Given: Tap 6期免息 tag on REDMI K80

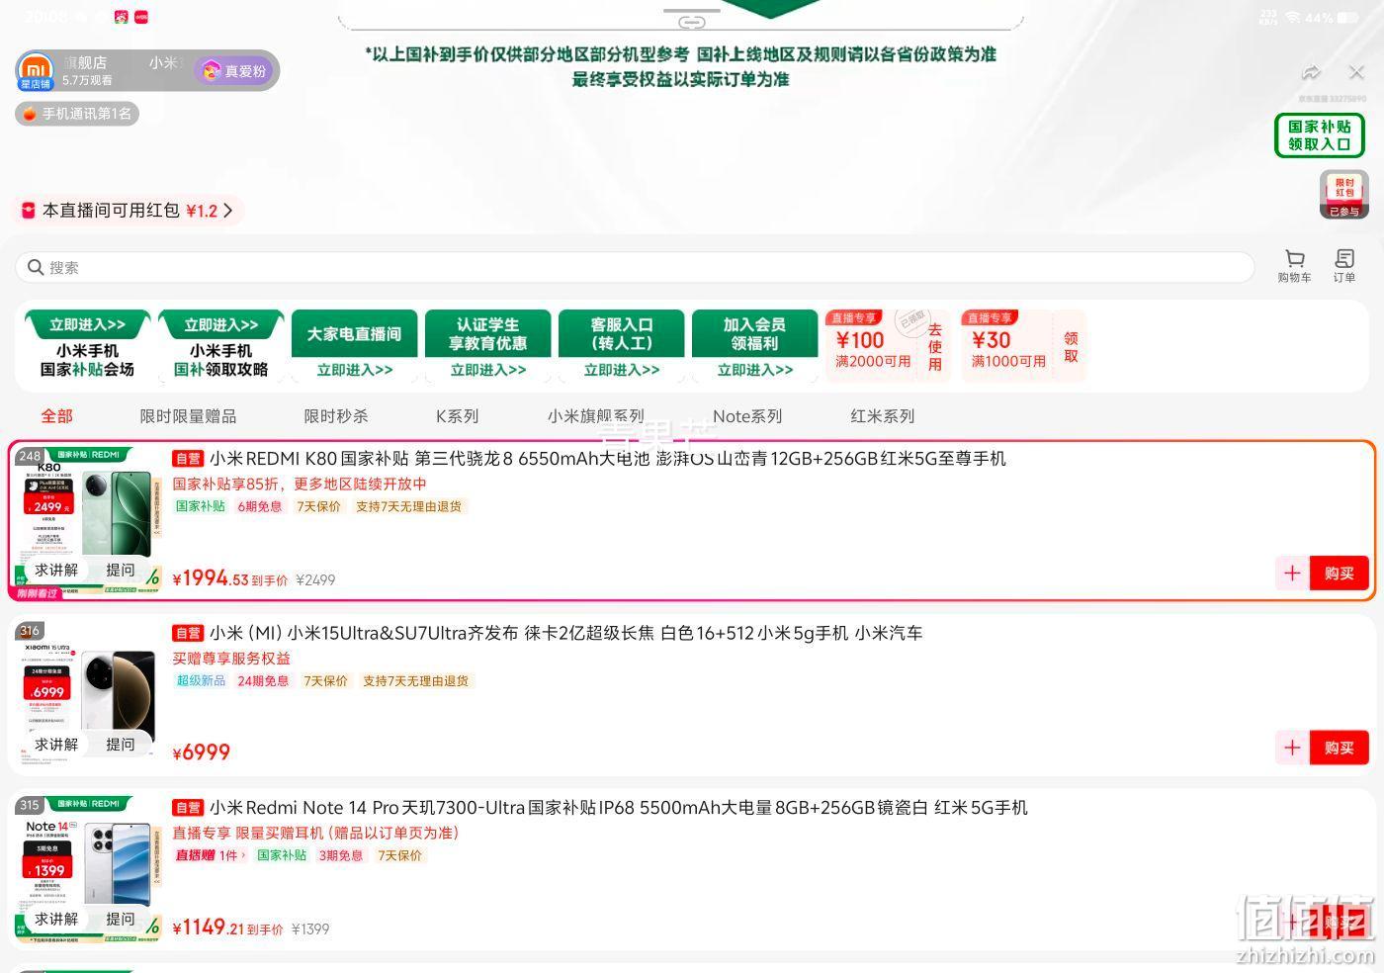Looking at the screenshot, I should [x=260, y=506].
